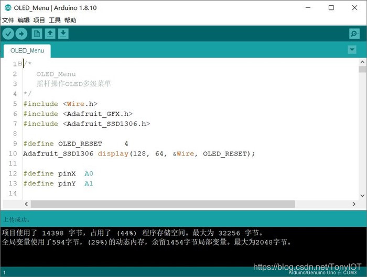Click the editor vertical scrollbar up arrow
This screenshot has height=277, width=367.
click(362, 62)
